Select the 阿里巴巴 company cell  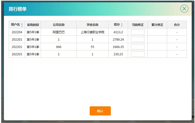[58, 32]
